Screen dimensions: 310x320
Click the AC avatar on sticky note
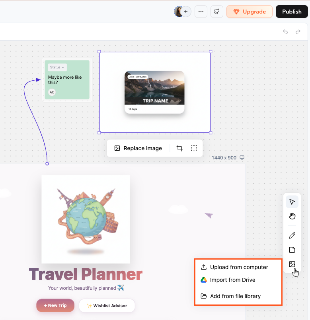point(52,92)
